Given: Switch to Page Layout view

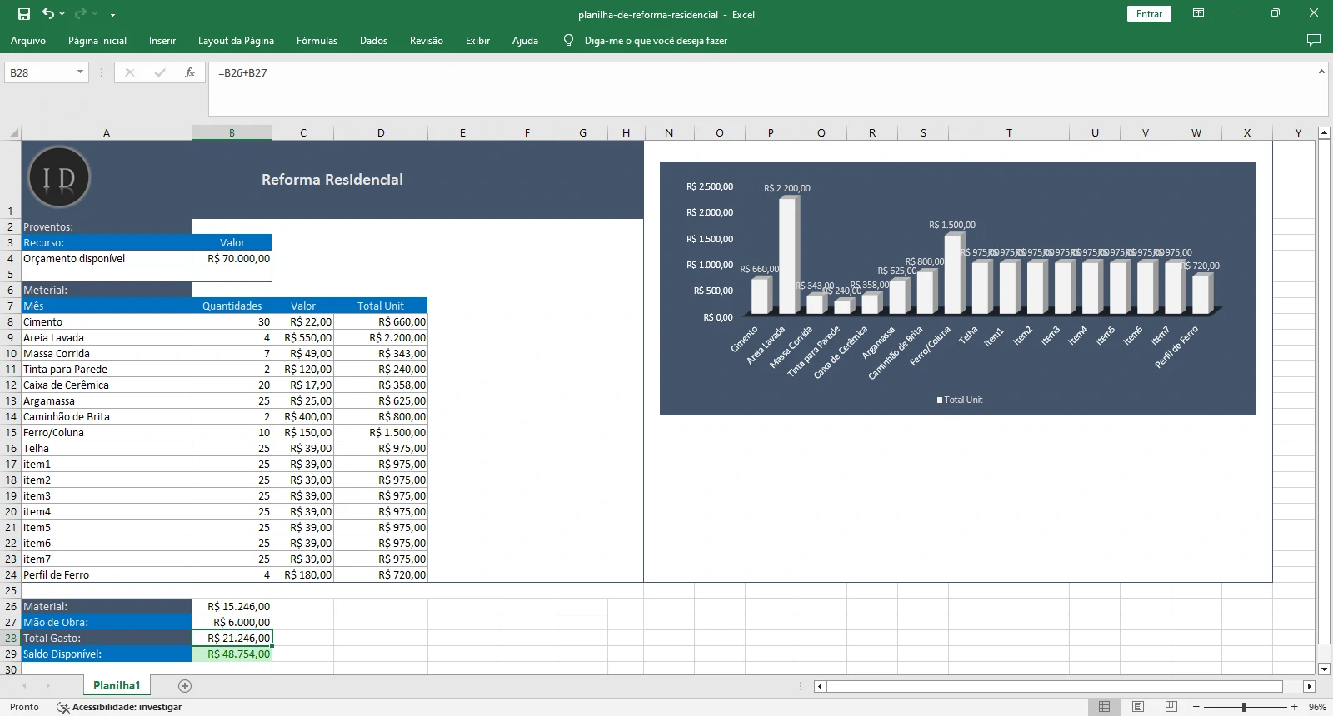Looking at the screenshot, I should tap(1138, 707).
